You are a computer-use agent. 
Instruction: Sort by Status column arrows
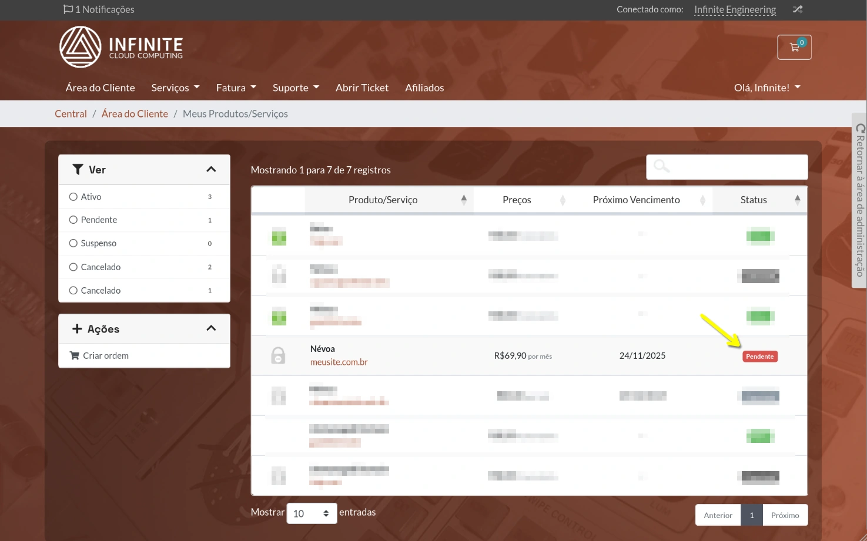click(x=797, y=200)
